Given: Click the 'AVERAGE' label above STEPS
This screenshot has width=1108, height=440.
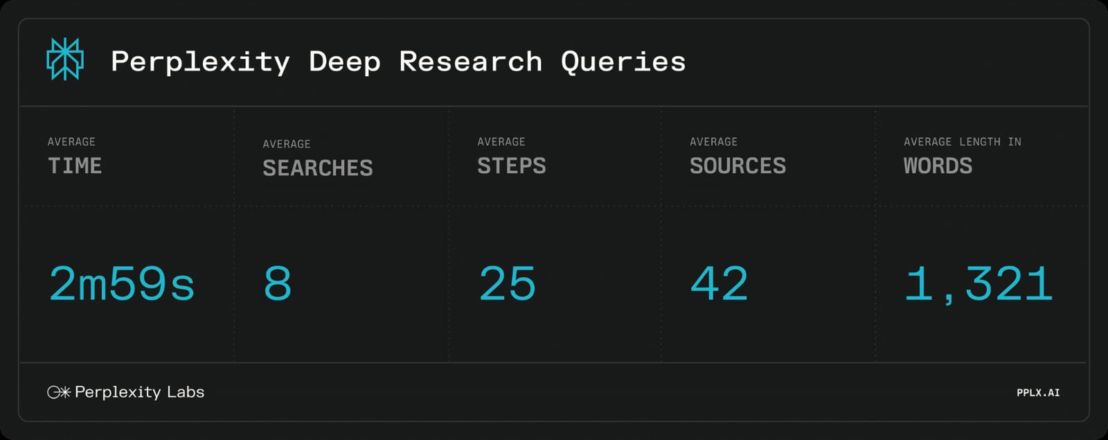Looking at the screenshot, I should (501, 141).
